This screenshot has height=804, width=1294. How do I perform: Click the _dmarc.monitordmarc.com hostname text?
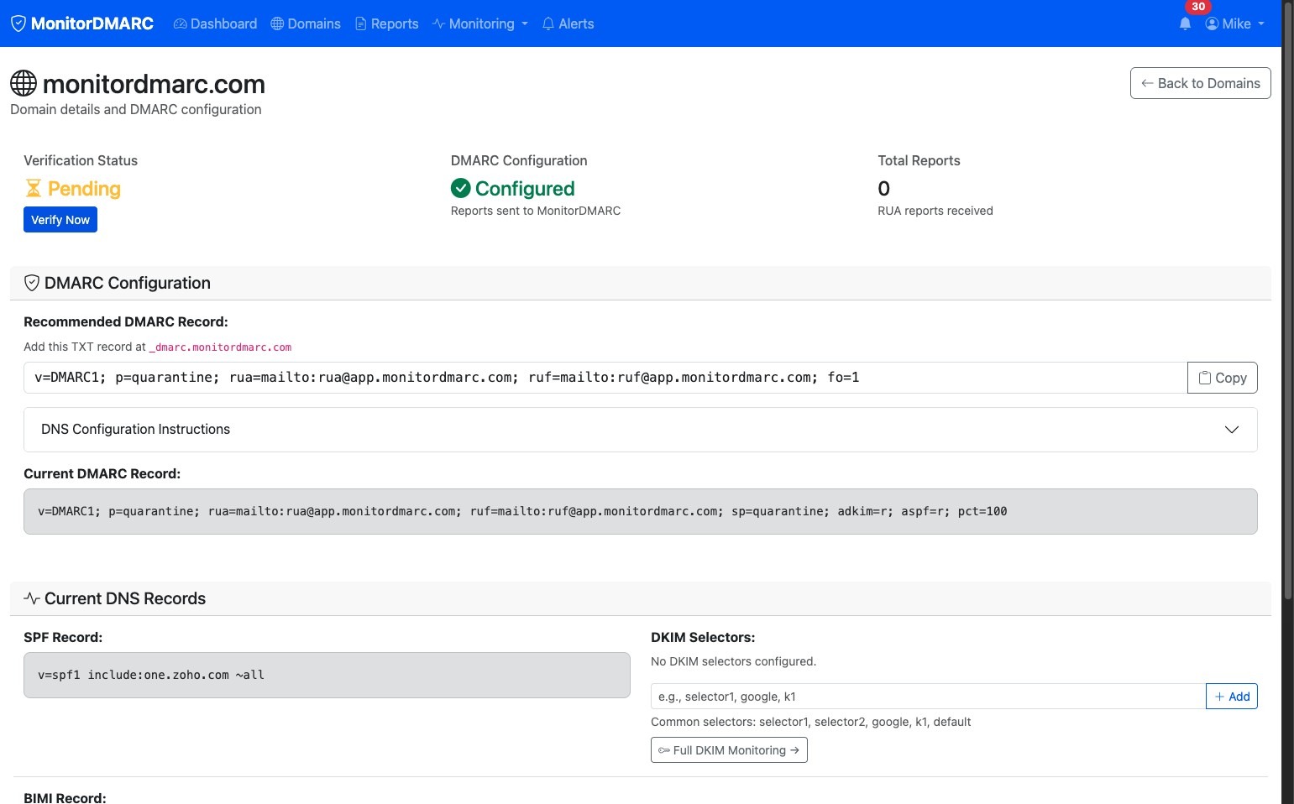(x=220, y=347)
